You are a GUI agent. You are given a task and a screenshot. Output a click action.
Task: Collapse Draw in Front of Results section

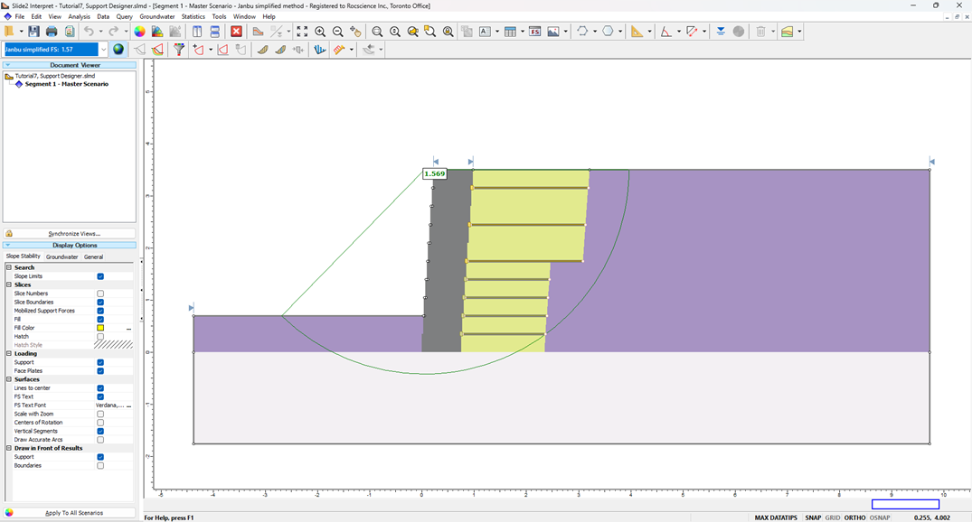click(x=9, y=448)
